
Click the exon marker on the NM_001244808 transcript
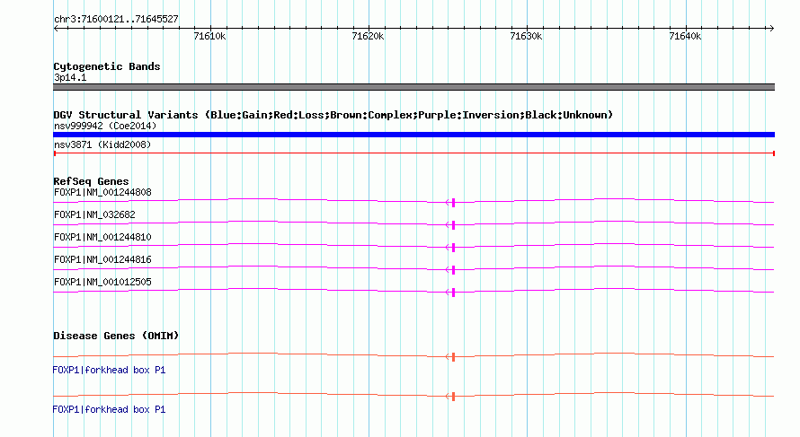point(453,203)
